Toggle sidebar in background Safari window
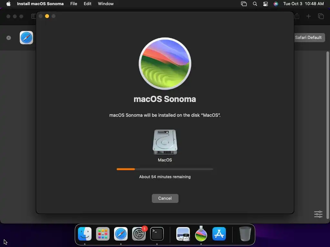 pos(34,16)
